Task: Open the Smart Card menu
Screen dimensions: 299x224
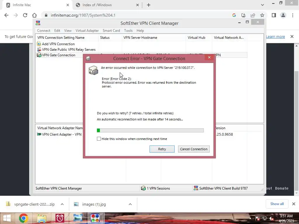Action: (111, 30)
